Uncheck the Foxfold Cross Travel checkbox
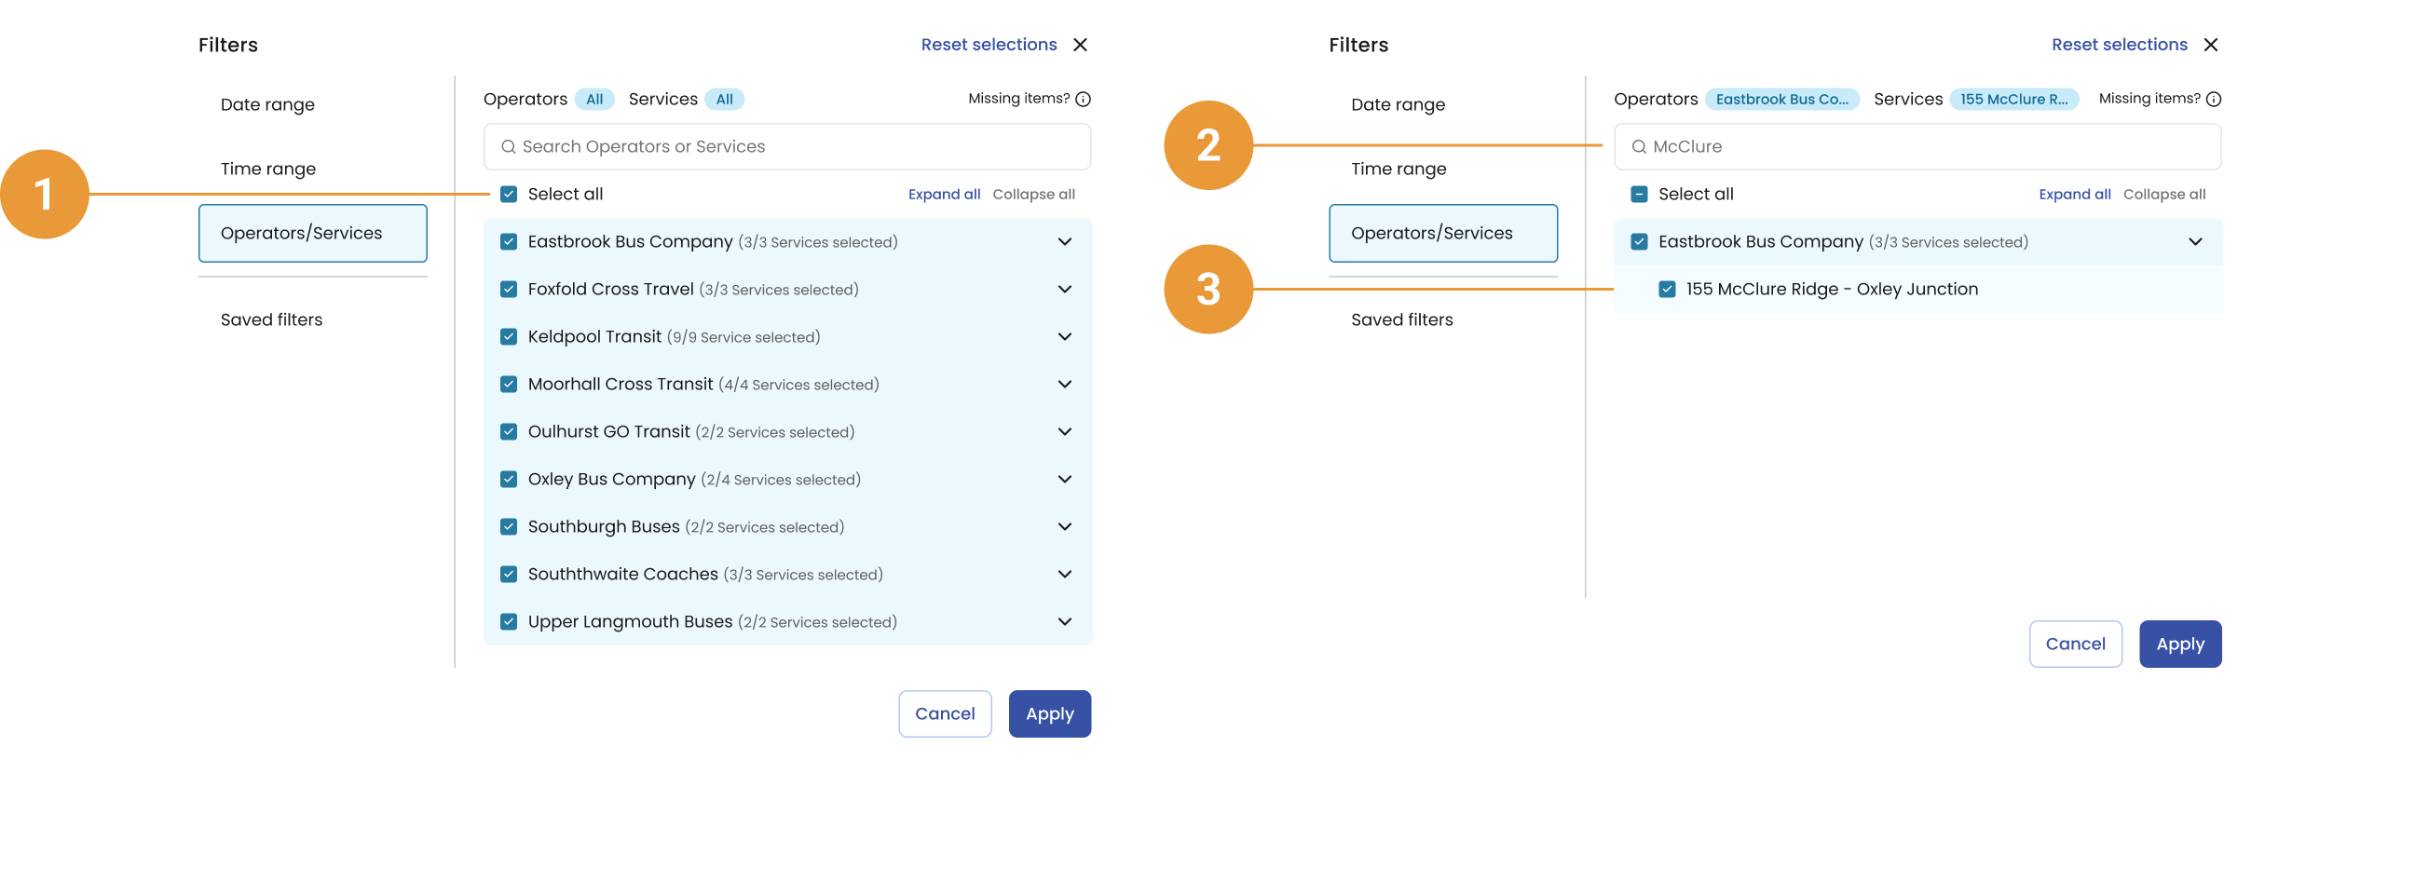This screenshot has height=896, width=2415. (x=509, y=290)
